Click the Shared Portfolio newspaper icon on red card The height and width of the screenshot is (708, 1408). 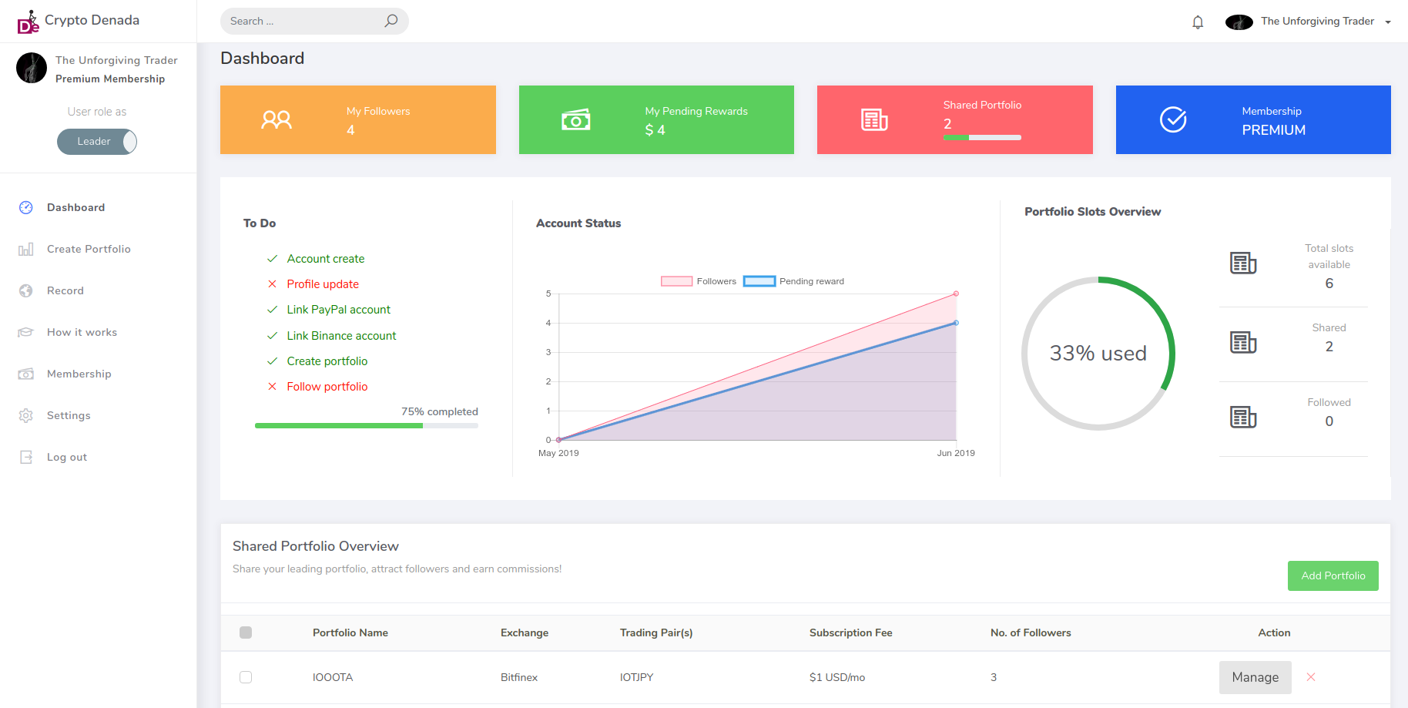[874, 119]
